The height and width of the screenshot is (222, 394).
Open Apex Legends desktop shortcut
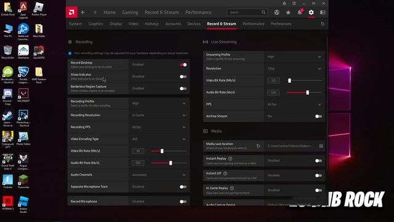point(23,10)
